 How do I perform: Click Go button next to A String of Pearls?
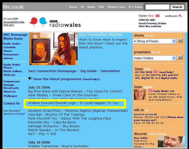180,40
